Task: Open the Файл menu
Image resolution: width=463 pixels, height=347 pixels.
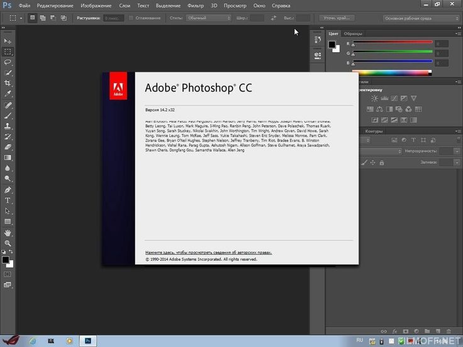Action: (24, 6)
